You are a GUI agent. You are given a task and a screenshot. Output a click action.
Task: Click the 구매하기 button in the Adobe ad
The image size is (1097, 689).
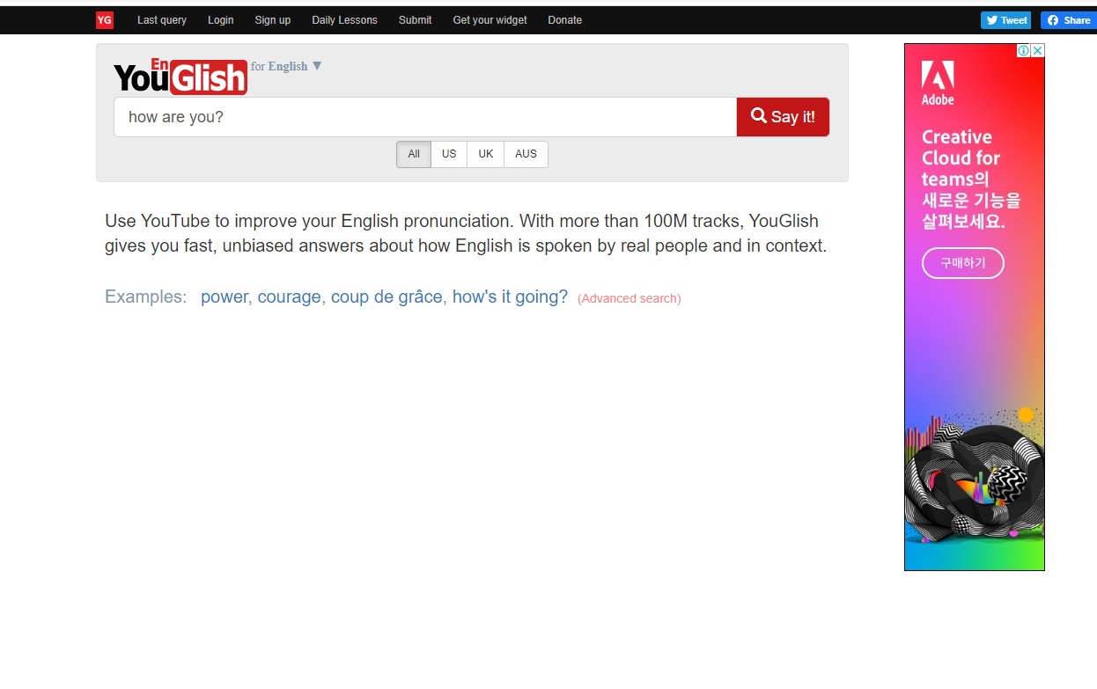(963, 263)
